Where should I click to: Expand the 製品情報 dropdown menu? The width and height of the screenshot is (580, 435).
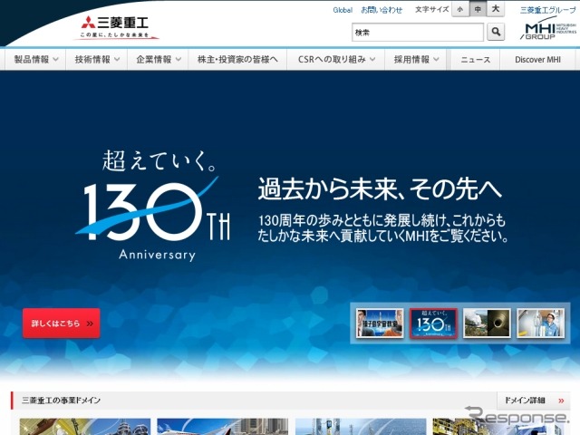[x=36, y=59]
